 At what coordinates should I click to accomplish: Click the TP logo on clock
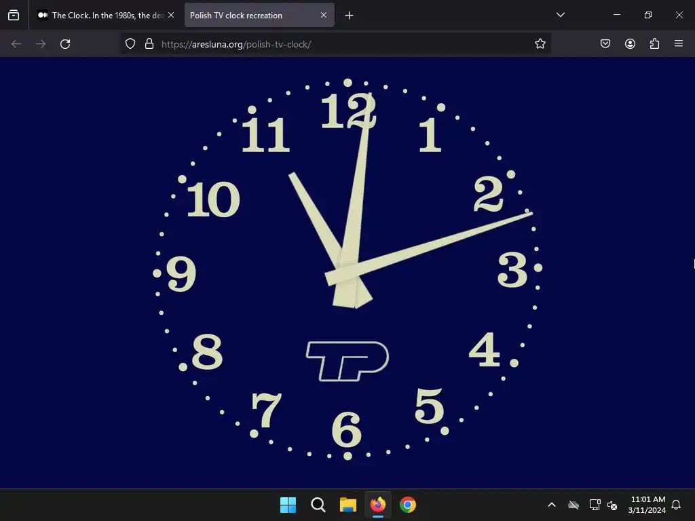click(x=347, y=361)
